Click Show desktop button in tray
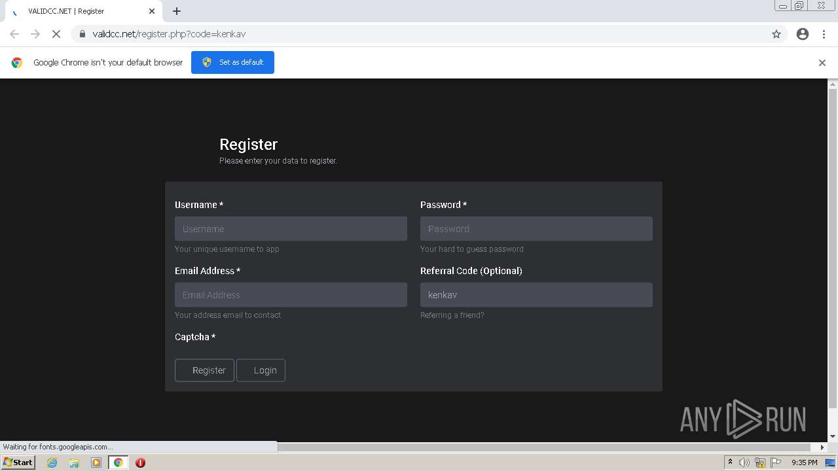The width and height of the screenshot is (838, 471). click(830, 462)
